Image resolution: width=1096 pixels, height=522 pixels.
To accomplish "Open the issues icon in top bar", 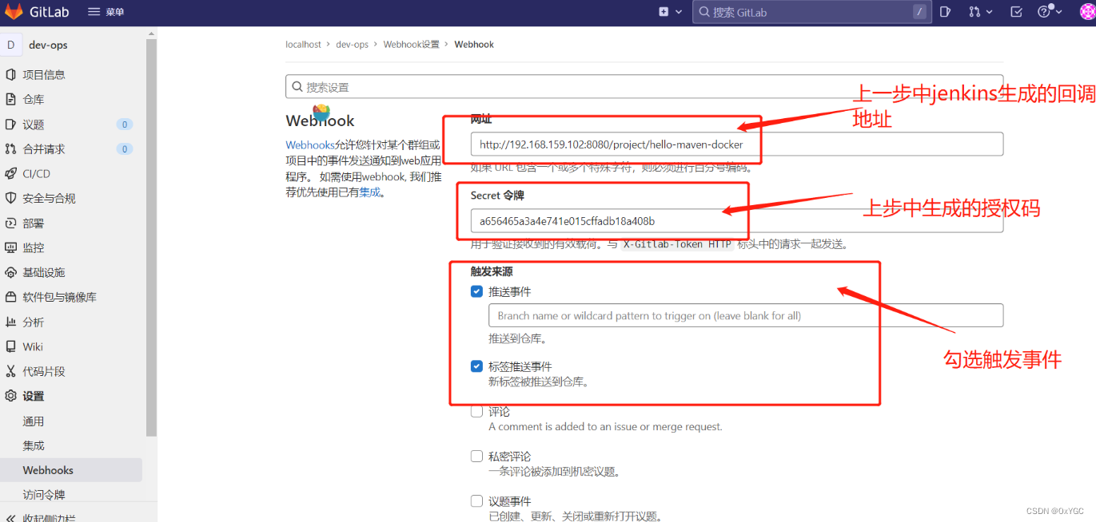I will click(x=946, y=12).
